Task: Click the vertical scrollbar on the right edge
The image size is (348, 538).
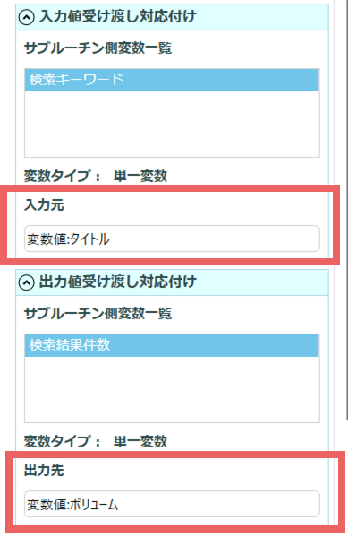Action: coord(346,209)
